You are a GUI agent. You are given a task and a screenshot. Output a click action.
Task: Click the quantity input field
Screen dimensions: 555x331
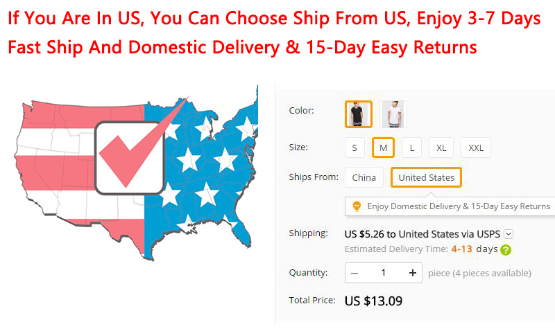[383, 273]
